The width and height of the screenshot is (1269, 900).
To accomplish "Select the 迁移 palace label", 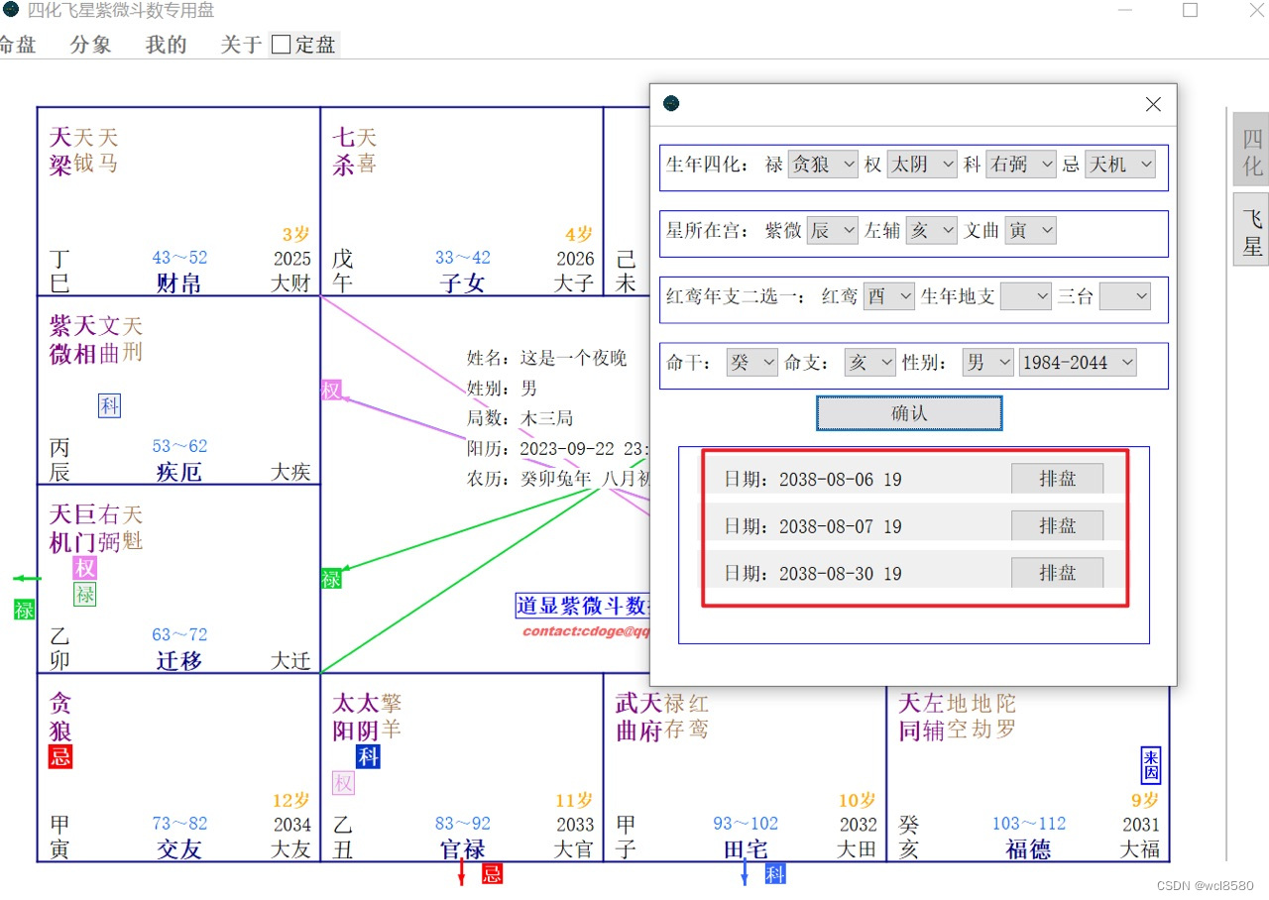I will tap(178, 660).
